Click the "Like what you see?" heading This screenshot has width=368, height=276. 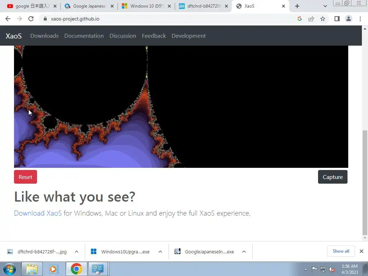click(75, 197)
